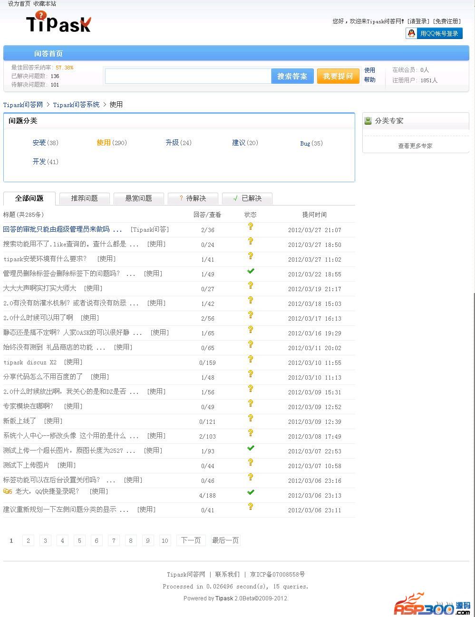Click 下一页 pagination button
This screenshot has height=617, width=475.
tap(191, 540)
